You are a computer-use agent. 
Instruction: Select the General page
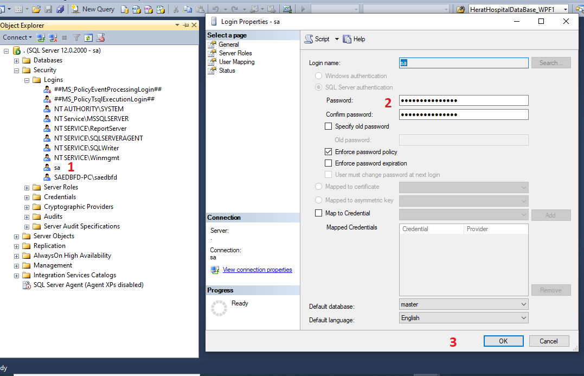pos(228,44)
